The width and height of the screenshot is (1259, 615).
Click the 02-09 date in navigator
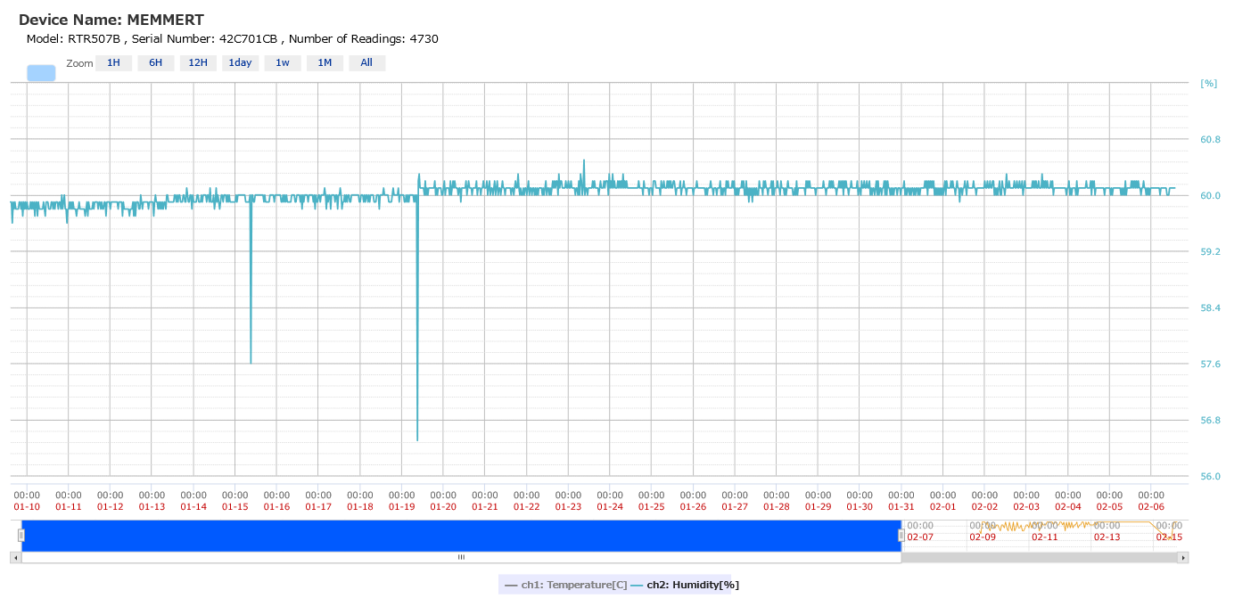click(983, 537)
